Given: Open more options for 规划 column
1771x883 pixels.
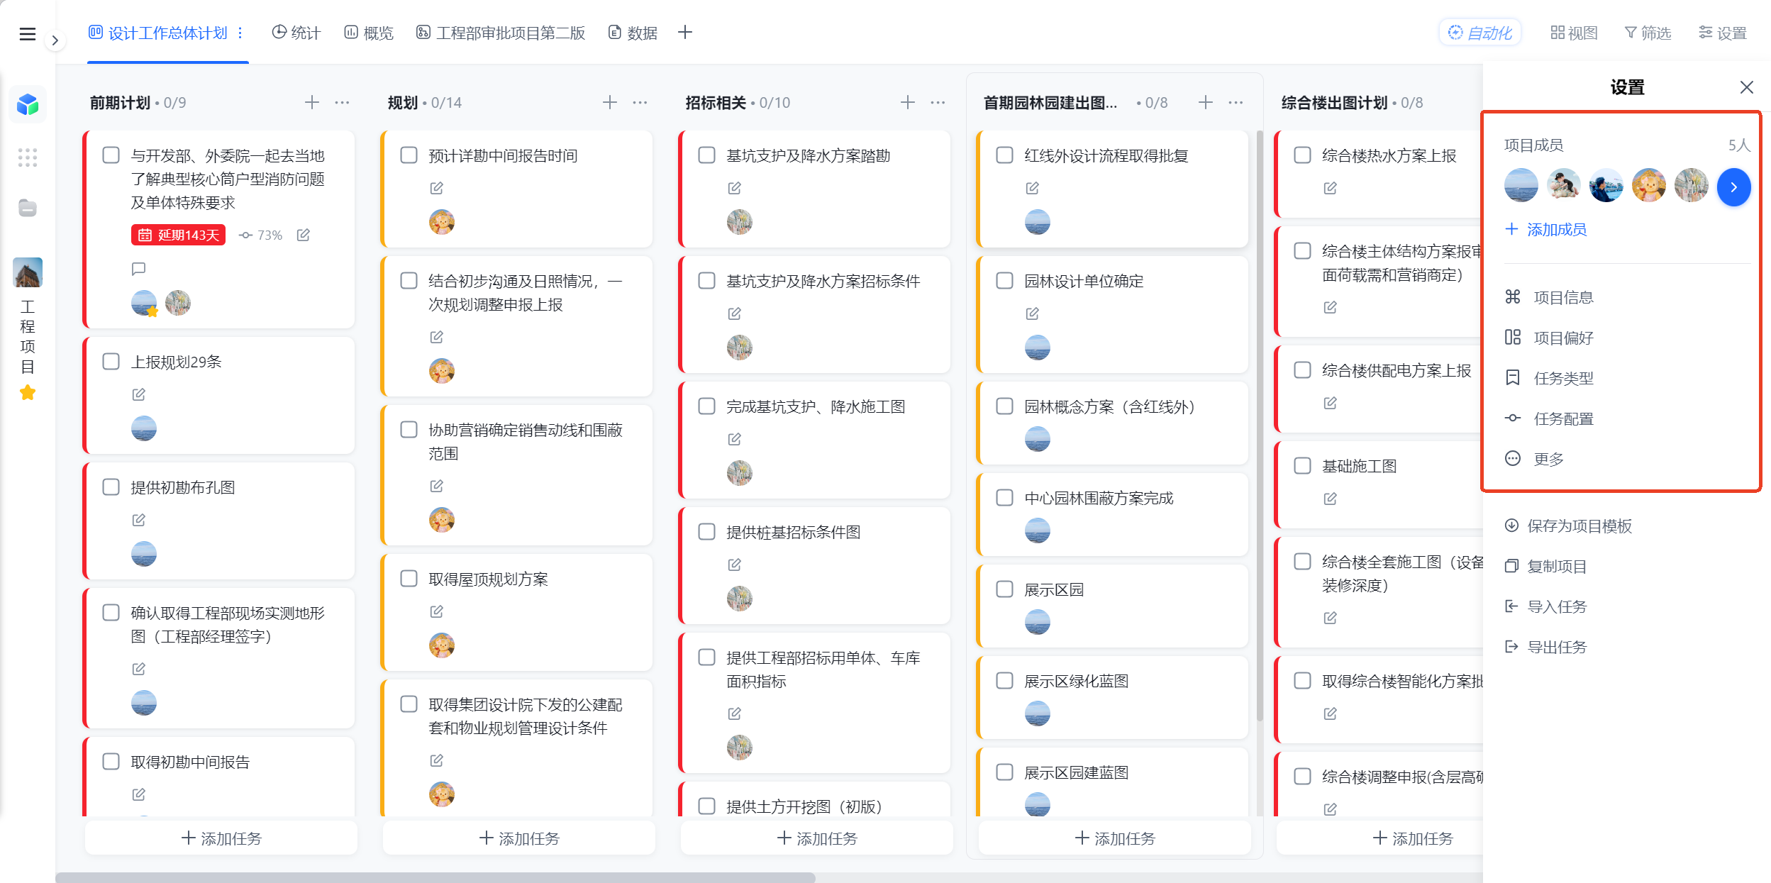Looking at the screenshot, I should 640,103.
